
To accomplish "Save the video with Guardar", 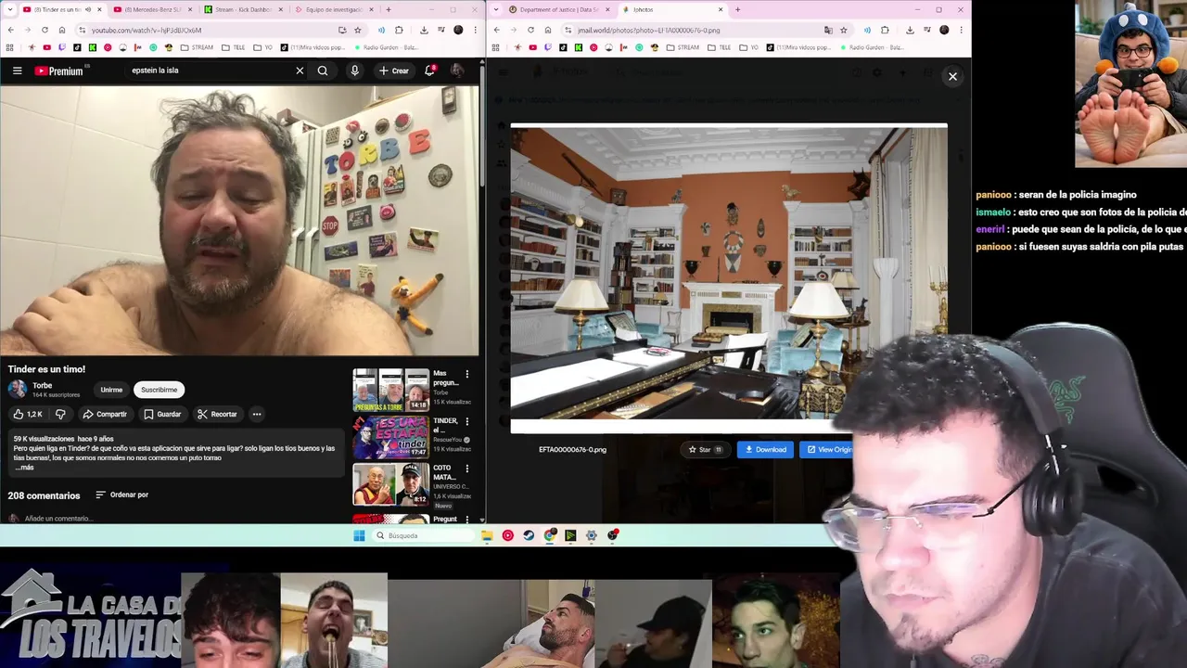I will click(x=162, y=414).
